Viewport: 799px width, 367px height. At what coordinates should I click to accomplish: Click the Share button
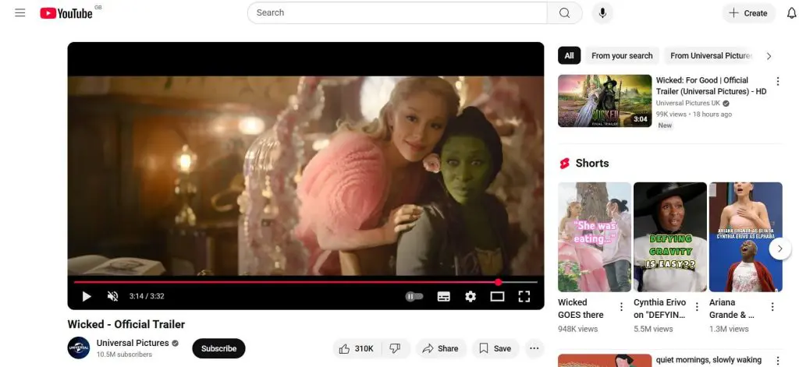[441, 348]
